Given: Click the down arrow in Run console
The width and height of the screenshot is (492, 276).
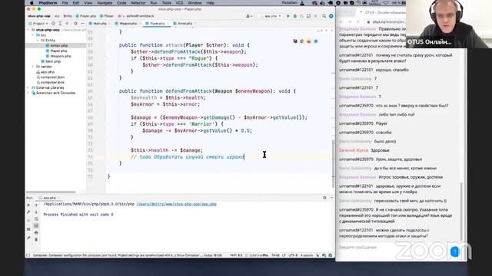Looking at the screenshot, I should [x=36, y=212].
